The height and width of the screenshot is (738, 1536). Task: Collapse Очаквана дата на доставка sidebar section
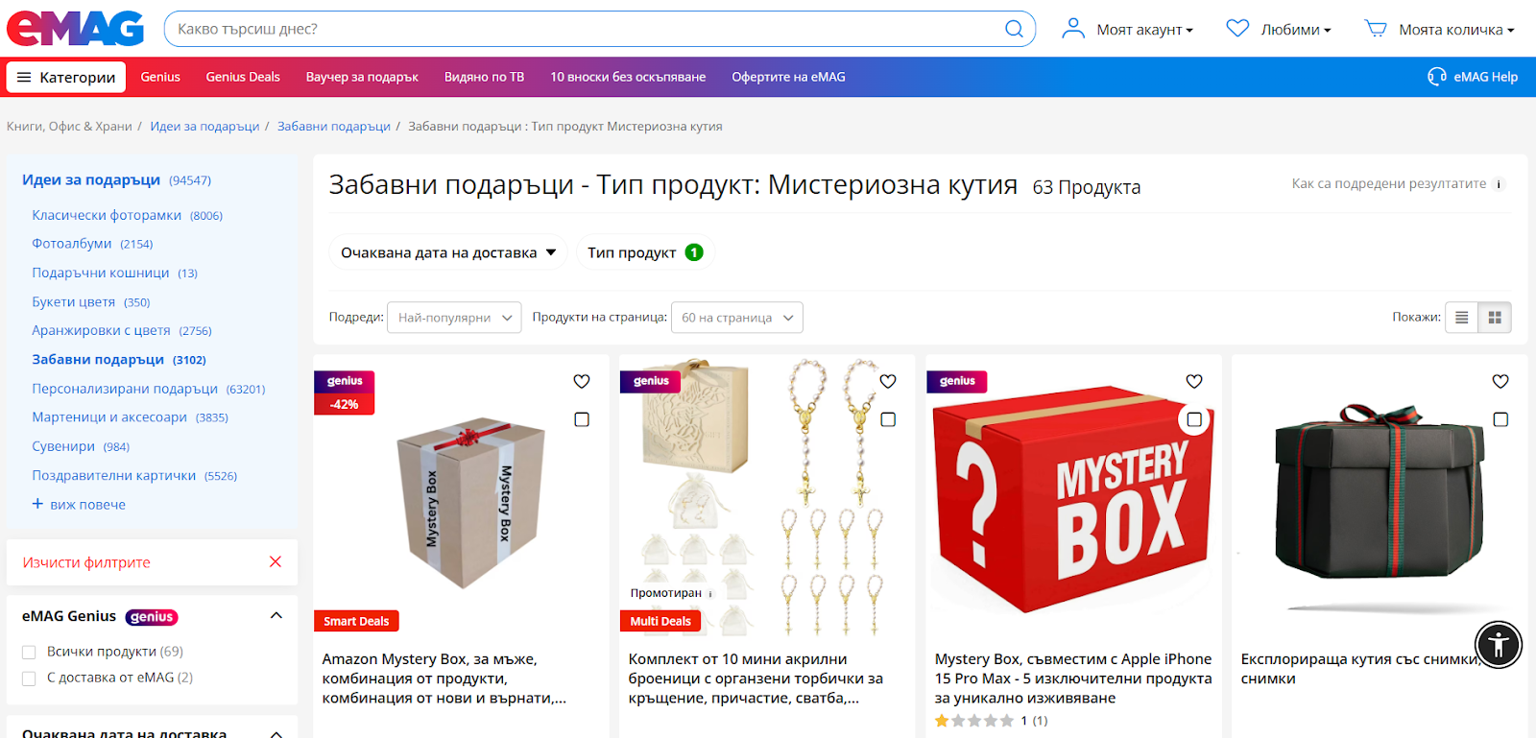pos(276,733)
